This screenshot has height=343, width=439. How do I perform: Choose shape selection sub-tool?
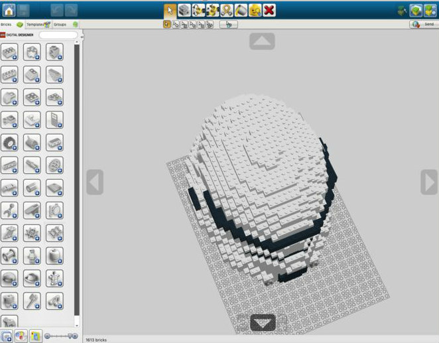(x=201, y=25)
